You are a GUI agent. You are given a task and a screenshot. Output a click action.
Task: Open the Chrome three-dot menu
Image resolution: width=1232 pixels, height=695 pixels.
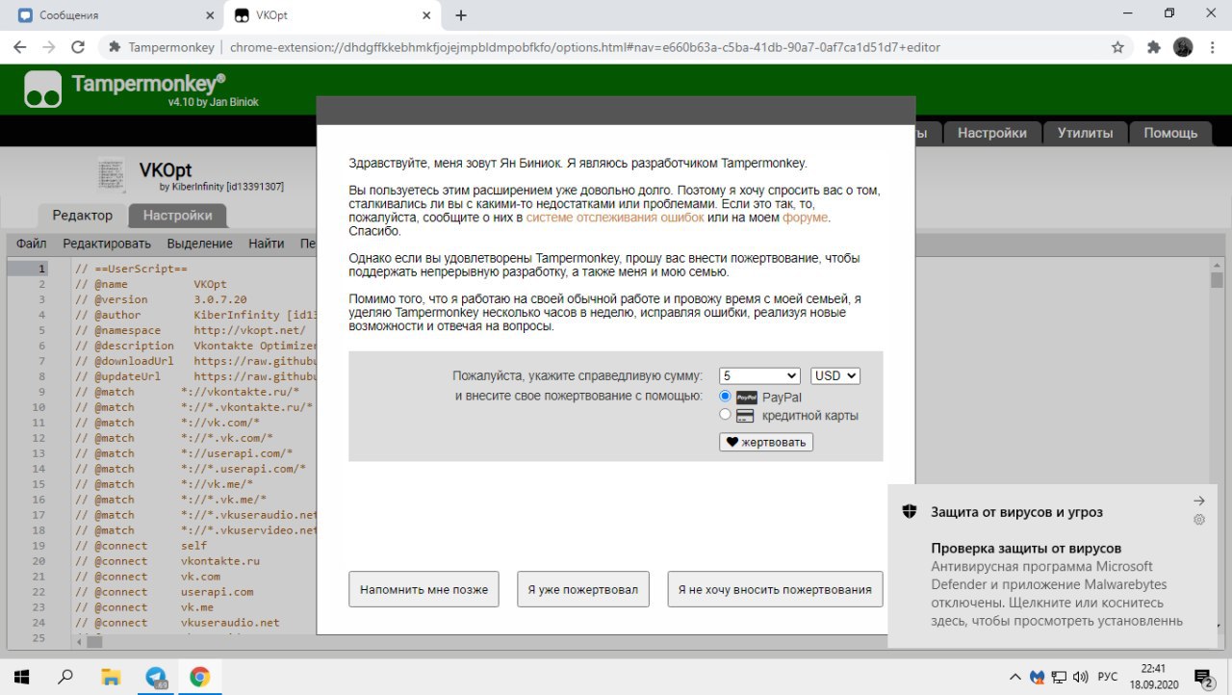tap(1212, 46)
